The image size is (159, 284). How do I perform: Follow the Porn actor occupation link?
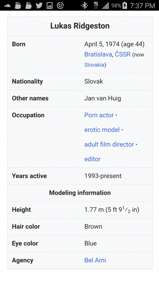[x=99, y=115]
